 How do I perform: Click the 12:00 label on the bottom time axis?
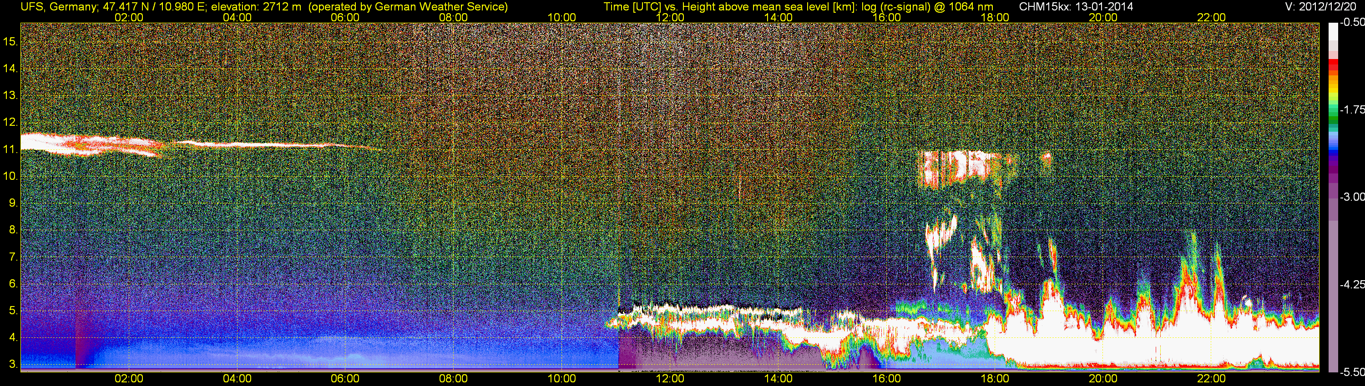click(670, 379)
